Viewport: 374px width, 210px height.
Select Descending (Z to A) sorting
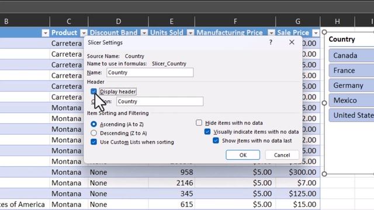(93, 133)
